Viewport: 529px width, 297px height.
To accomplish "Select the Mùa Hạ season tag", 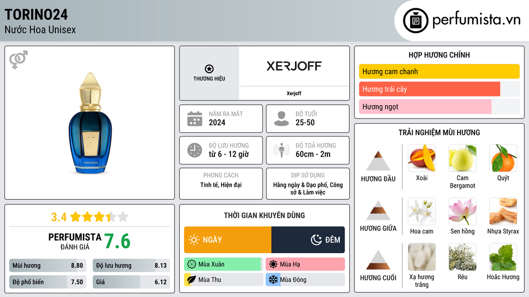I will [x=305, y=265].
